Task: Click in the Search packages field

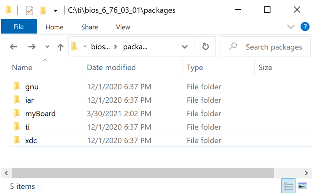Action: pyautogui.click(x=265, y=46)
